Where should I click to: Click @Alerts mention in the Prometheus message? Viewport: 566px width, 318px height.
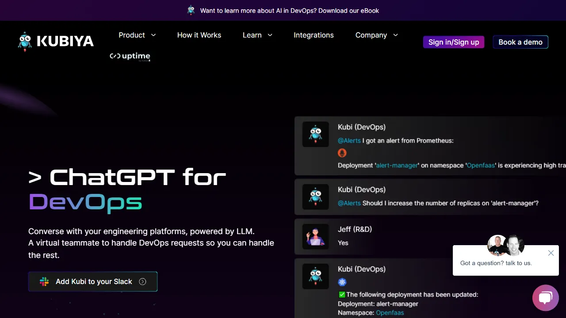tap(349, 140)
